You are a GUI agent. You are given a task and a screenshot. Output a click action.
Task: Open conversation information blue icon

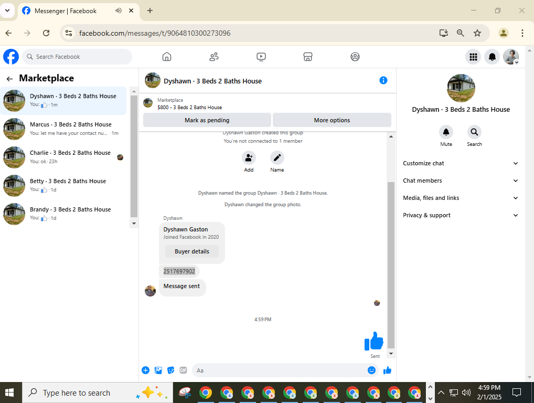[383, 80]
